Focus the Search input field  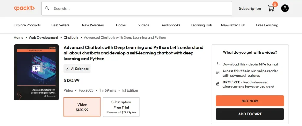(137, 9)
